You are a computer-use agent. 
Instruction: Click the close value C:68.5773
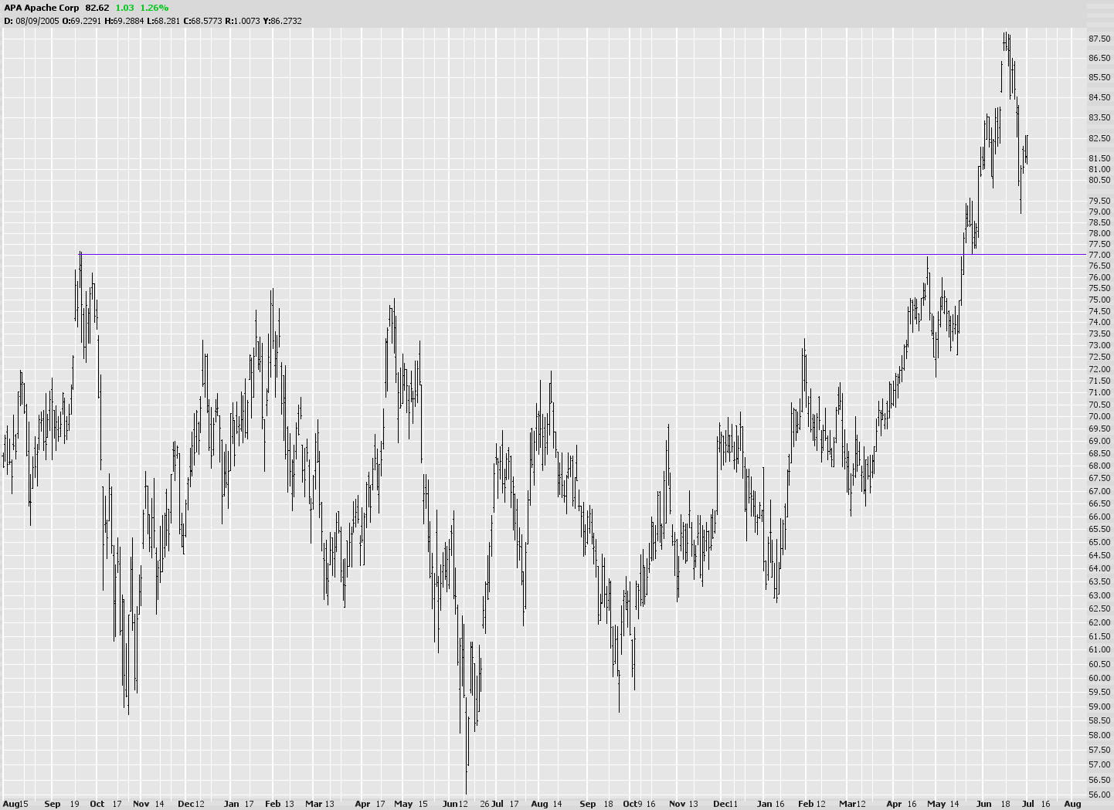click(203, 21)
